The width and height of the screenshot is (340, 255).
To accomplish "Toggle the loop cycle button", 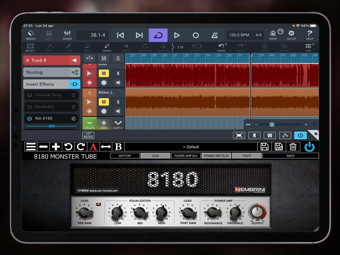I will coord(158,35).
